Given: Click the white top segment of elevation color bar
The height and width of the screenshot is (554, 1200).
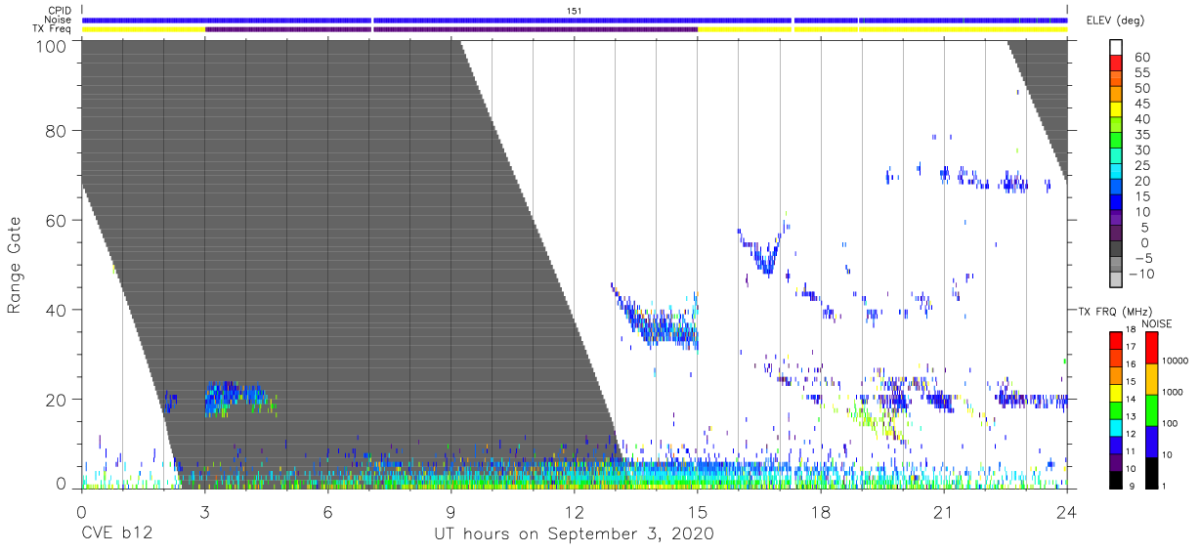Looking at the screenshot, I should [x=1116, y=48].
